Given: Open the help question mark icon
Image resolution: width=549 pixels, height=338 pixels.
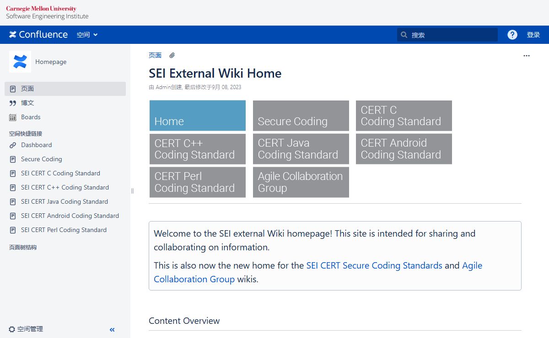Looking at the screenshot, I should click(x=512, y=35).
